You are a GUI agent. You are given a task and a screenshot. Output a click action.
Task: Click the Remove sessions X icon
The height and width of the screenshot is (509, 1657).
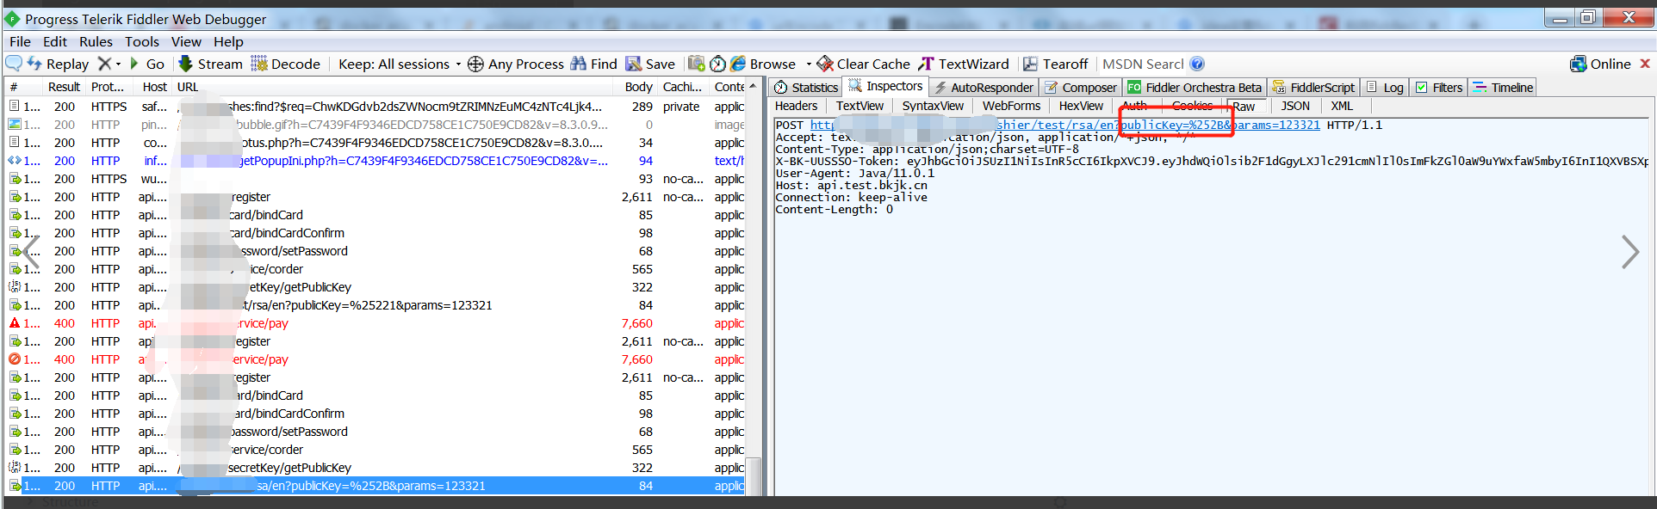point(104,64)
